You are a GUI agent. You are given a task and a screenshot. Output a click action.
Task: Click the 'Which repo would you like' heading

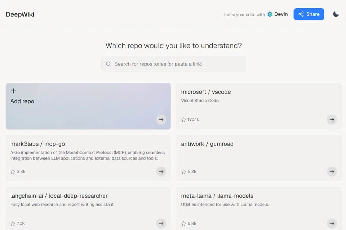(x=174, y=46)
